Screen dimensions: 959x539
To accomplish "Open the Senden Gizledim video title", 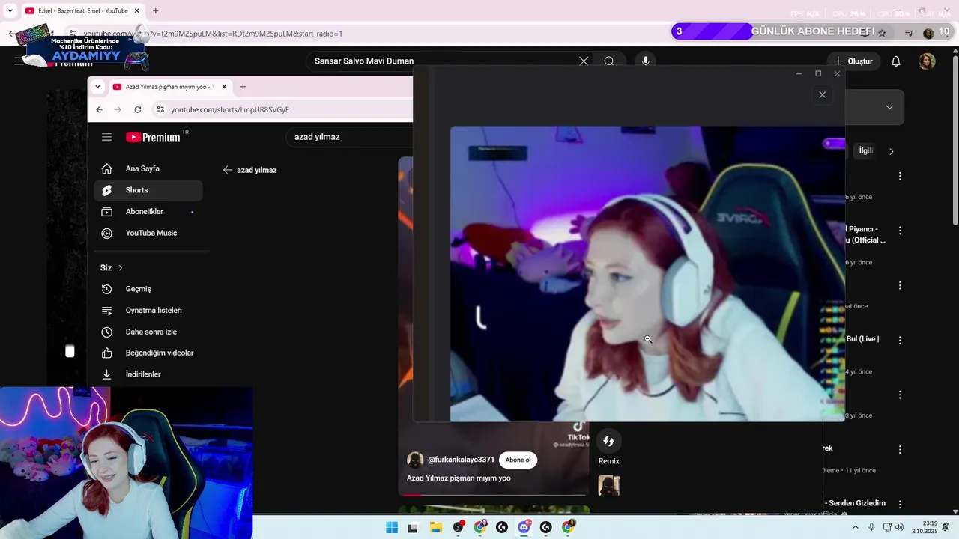I will click(x=856, y=503).
